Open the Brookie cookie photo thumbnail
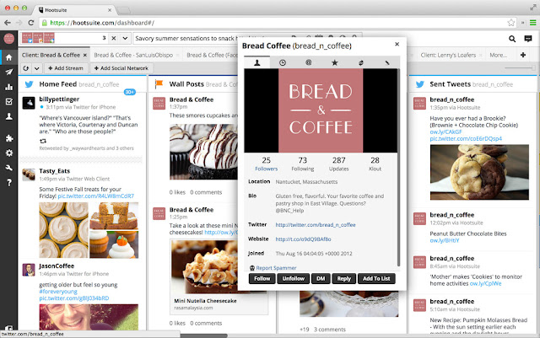Image resolution: width=540 pixels, height=338 pixels. [x=479, y=172]
